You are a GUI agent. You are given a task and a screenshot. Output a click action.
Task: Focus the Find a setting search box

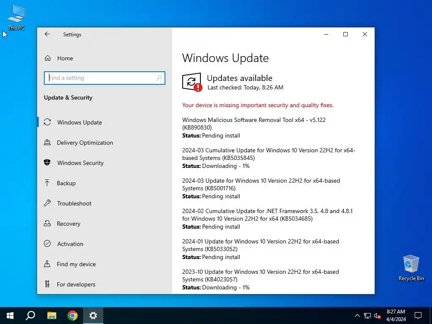(105, 78)
